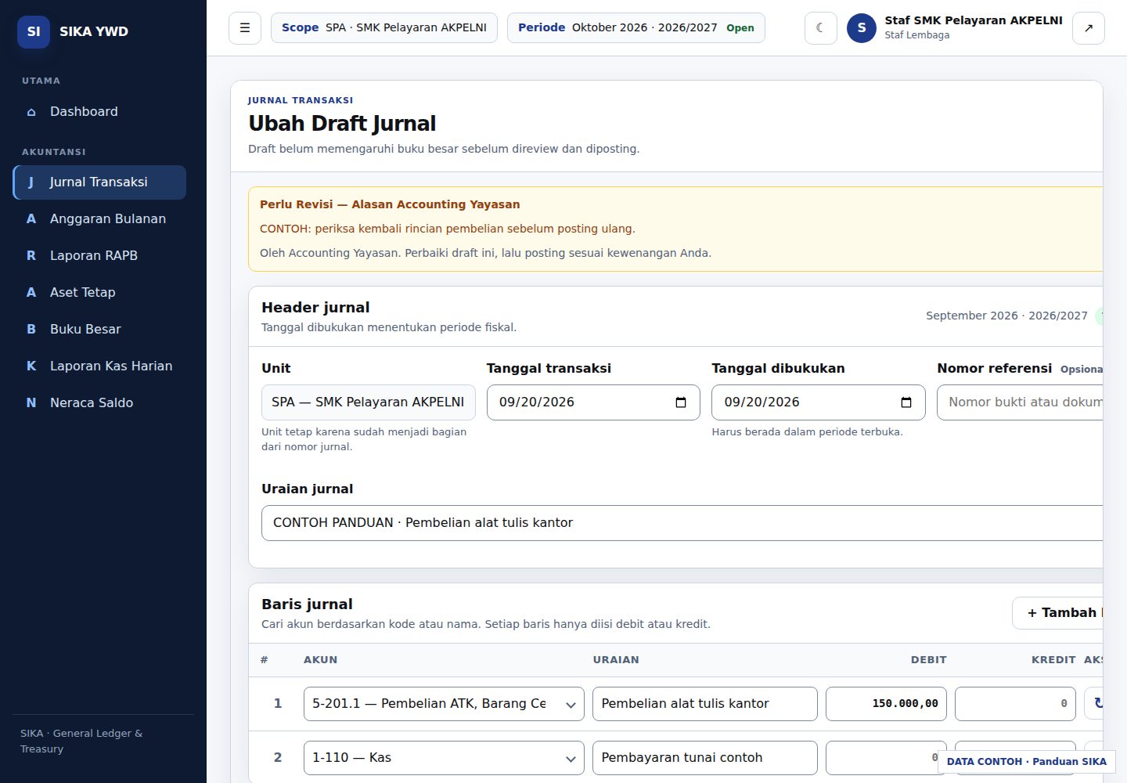
Task: Open the Scope selector chip
Action: pos(384,28)
